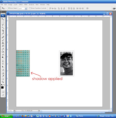Swap foreground and background colors
The image size is (116, 118).
point(4,85)
